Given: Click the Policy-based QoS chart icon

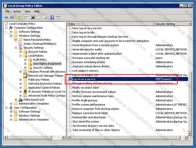Looking at the screenshot, I should tap(20, 100).
